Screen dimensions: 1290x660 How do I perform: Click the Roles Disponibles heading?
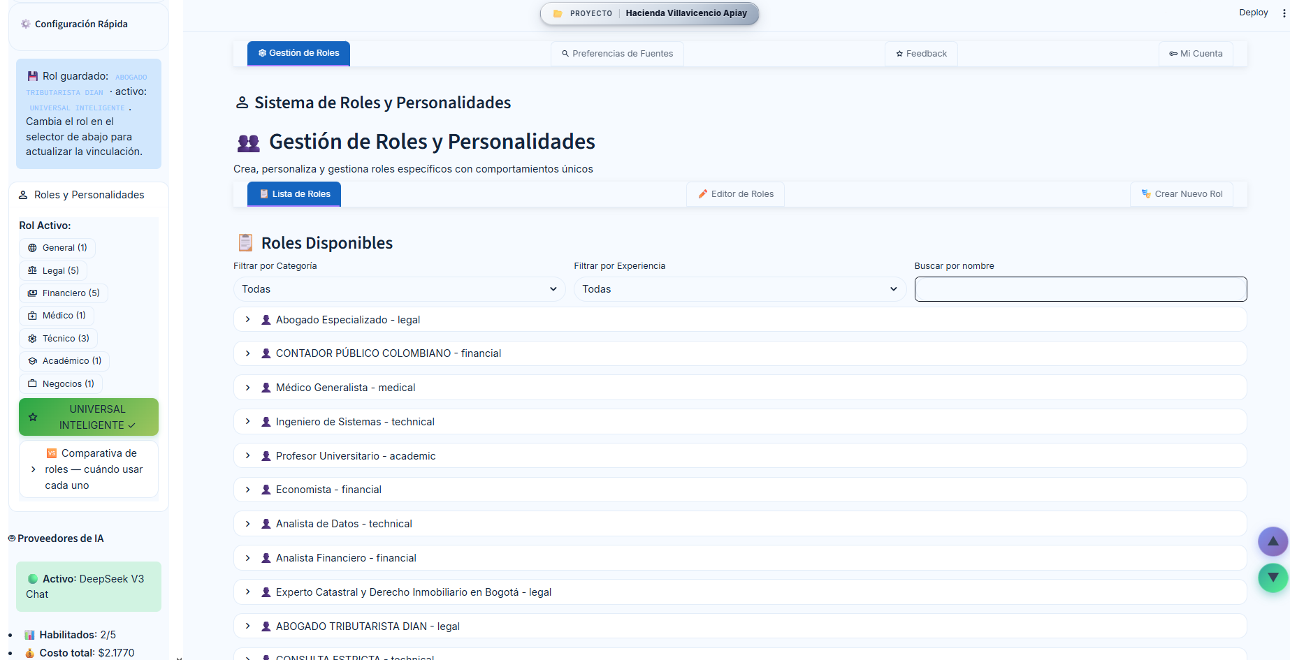tap(327, 243)
